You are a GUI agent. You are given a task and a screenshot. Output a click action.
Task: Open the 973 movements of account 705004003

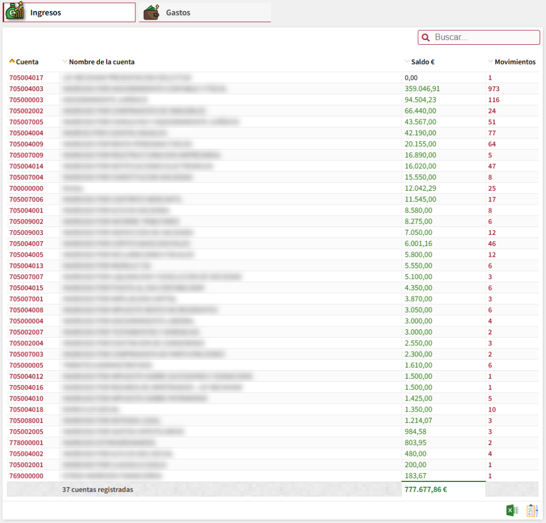[493, 89]
